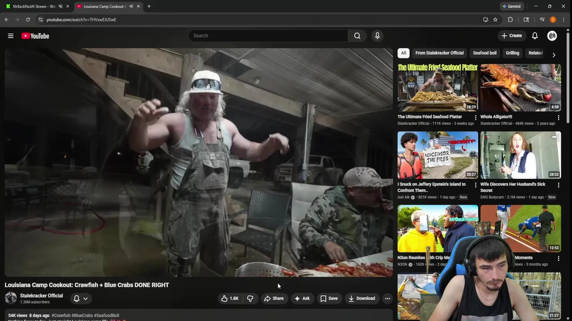Click the #SeafoodBoil hashtag

[x=107, y=315]
